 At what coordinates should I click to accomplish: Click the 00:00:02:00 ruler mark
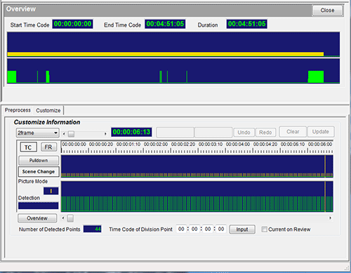(156, 145)
